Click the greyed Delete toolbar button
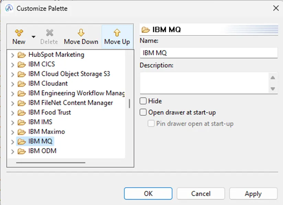The width and height of the screenshot is (283, 205). [x=49, y=37]
